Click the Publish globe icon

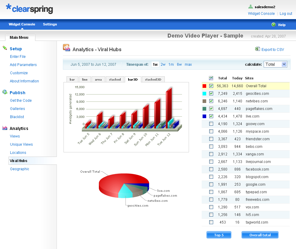coord(5,92)
